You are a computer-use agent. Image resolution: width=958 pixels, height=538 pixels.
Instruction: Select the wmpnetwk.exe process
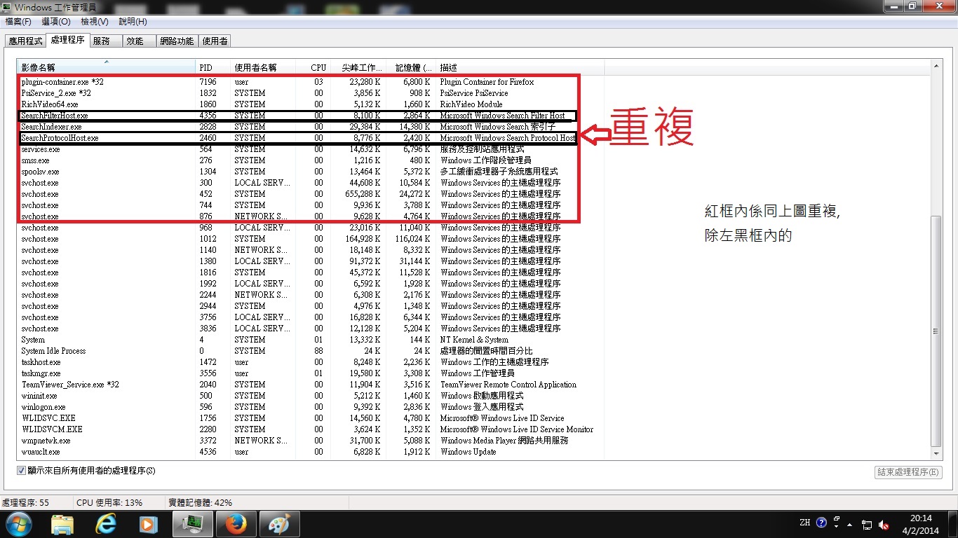point(311,441)
